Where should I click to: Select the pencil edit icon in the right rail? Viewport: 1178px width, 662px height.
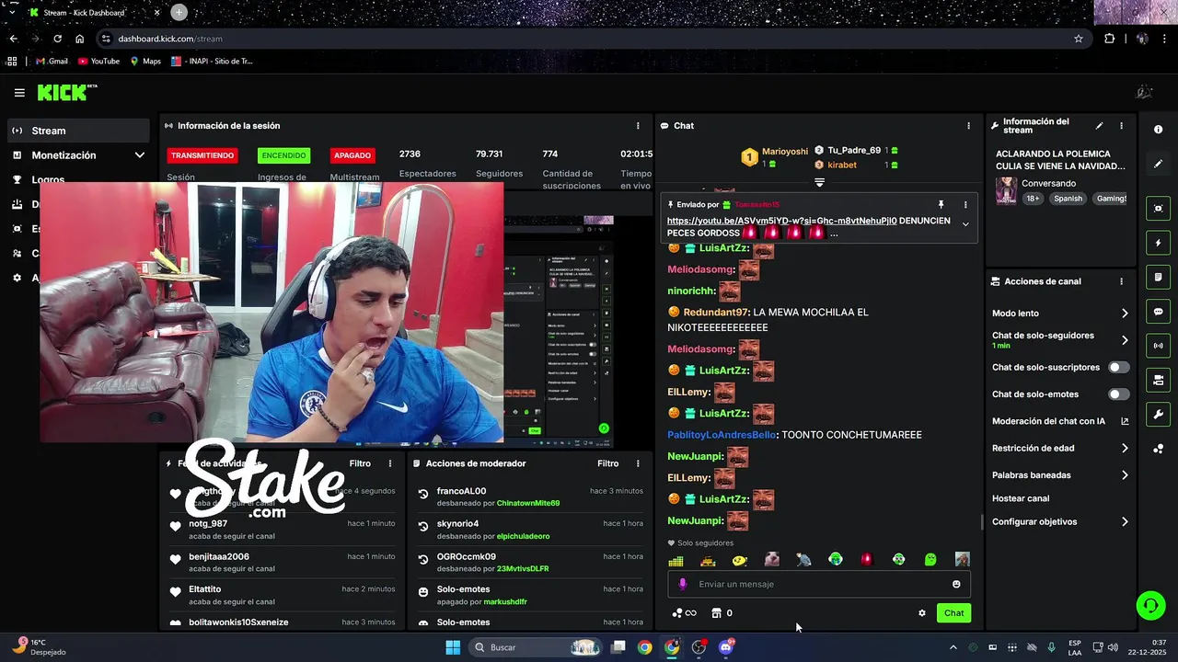pyautogui.click(x=1158, y=164)
